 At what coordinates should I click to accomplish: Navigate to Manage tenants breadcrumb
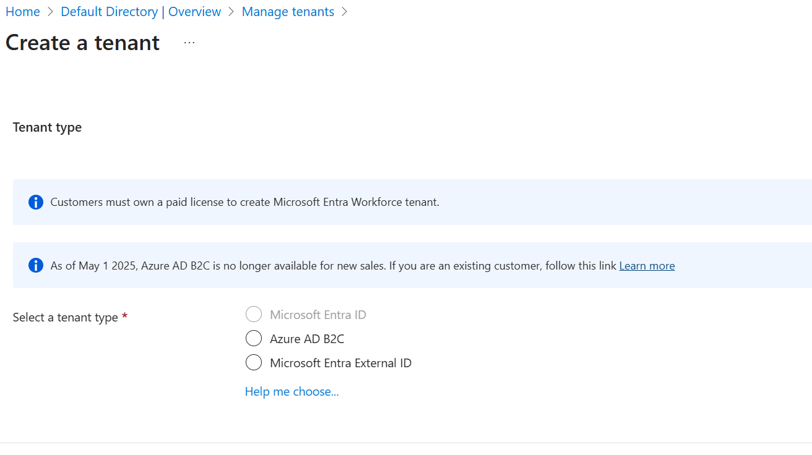coord(288,12)
